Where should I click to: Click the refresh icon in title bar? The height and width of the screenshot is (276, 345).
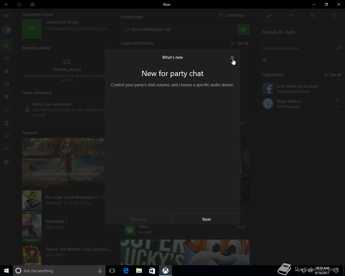19,4
